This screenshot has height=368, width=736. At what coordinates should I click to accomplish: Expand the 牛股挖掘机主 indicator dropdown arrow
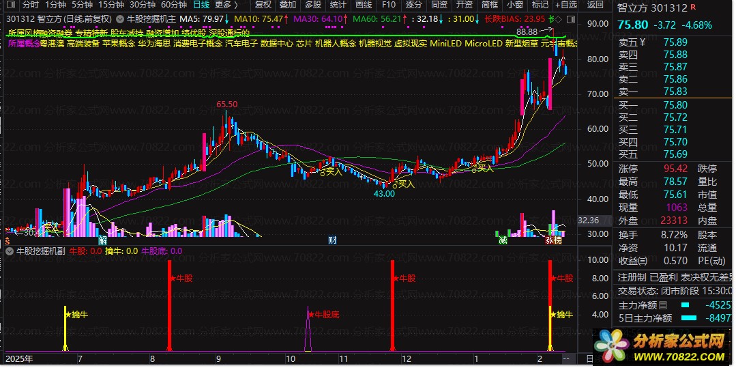point(120,20)
